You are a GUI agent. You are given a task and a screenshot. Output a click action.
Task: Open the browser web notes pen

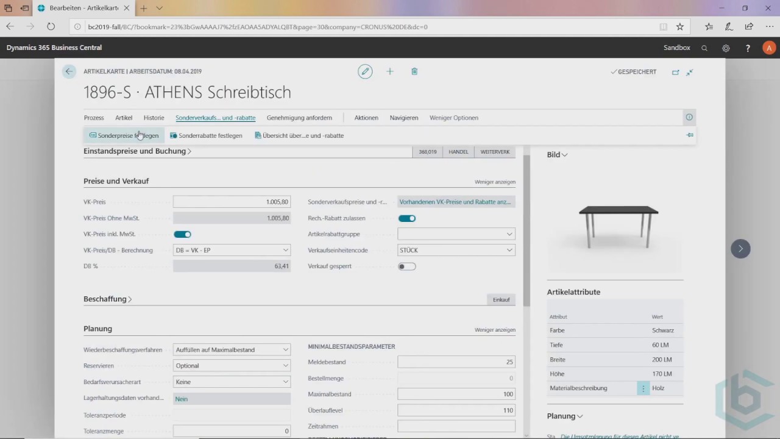tap(729, 27)
